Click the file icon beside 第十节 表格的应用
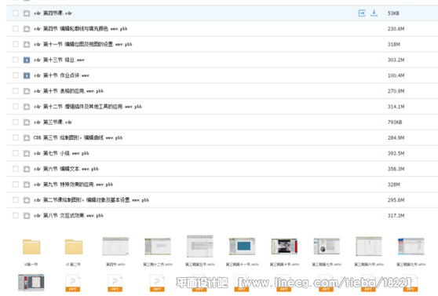This screenshot has width=438, height=296. click(27, 91)
